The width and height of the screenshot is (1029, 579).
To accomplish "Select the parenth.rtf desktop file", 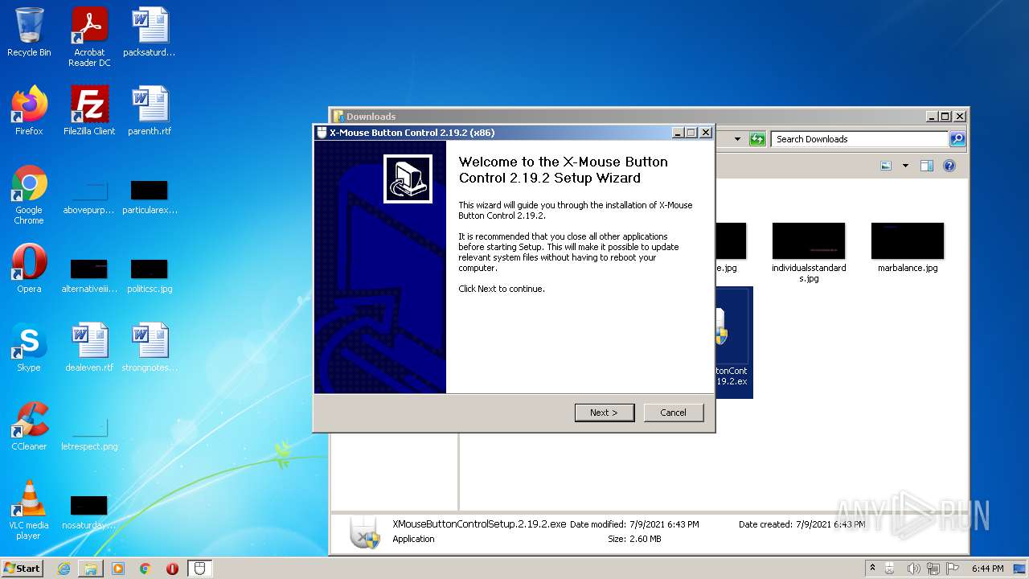I will point(150,111).
